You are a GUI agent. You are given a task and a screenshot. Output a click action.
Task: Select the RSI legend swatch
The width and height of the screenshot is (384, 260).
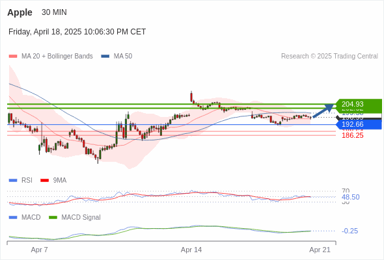point(13,181)
